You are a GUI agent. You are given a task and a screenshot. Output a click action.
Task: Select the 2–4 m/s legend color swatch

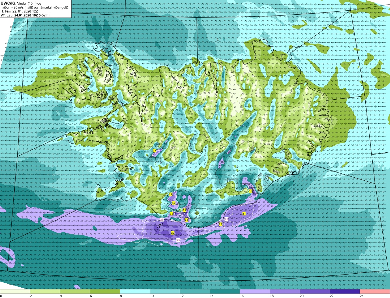tap(45, 291)
